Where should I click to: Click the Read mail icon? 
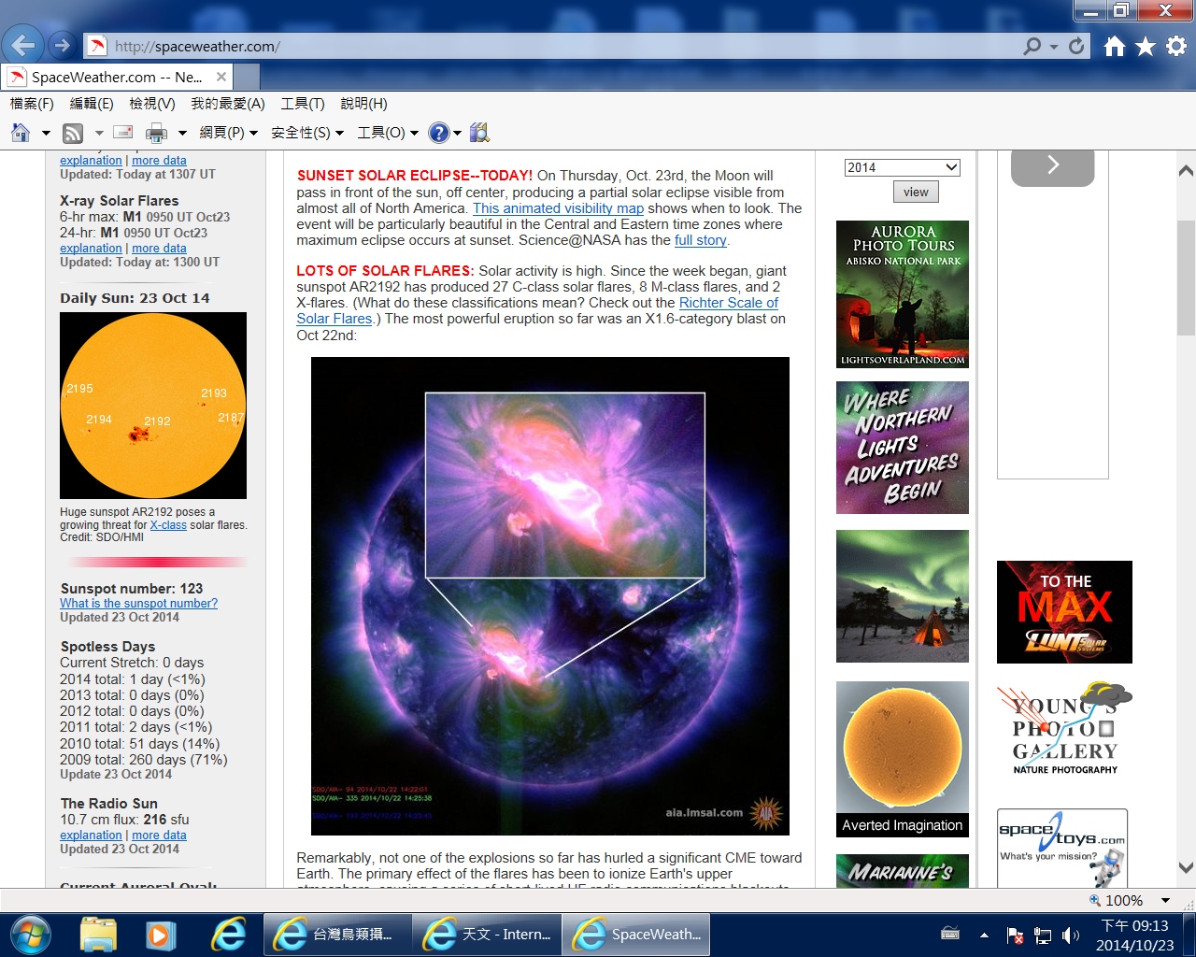(x=123, y=133)
